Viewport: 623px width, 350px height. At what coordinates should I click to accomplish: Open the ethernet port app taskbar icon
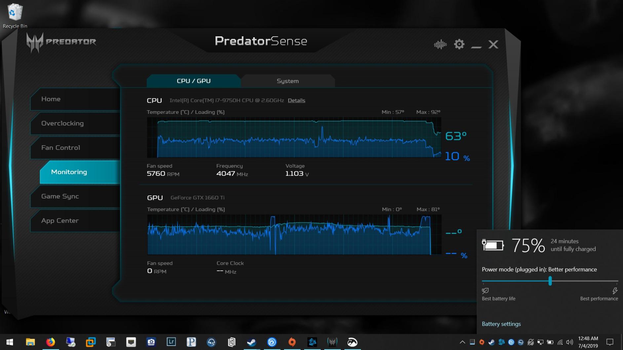131,342
